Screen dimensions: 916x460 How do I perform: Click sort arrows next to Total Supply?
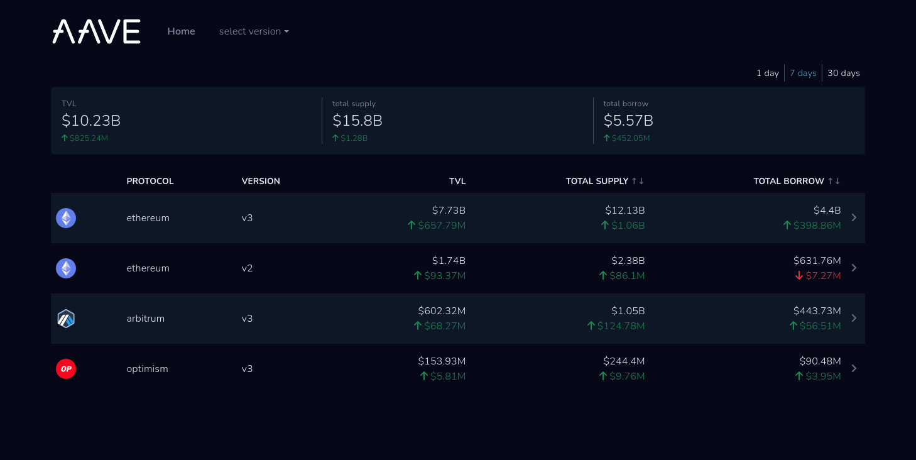click(638, 181)
